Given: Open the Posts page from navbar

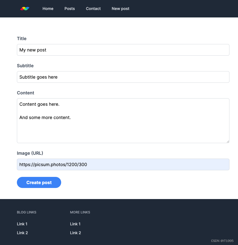Looking at the screenshot, I should 69,9.
